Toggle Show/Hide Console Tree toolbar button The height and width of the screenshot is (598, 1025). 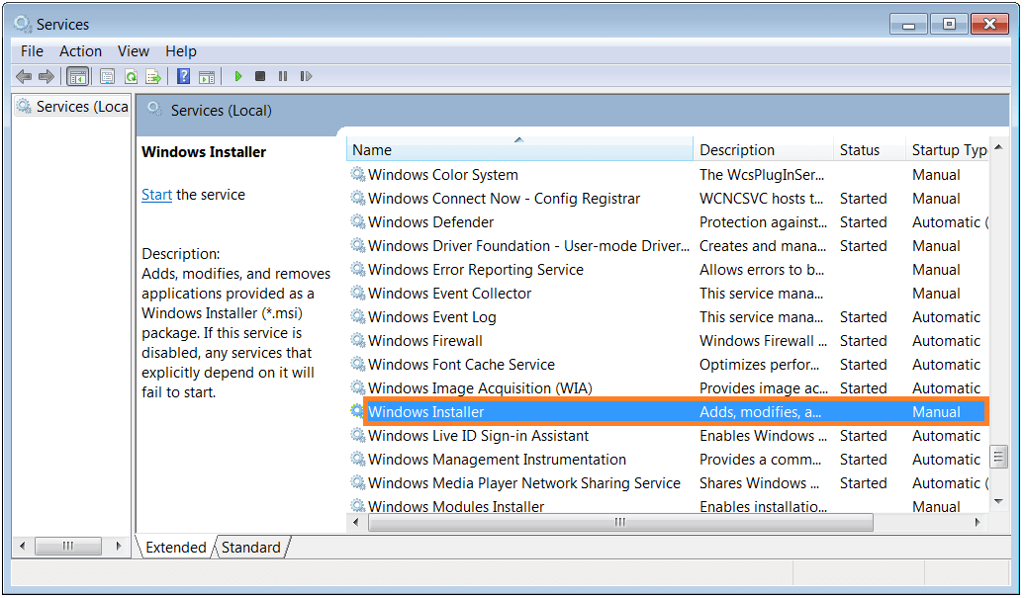[x=77, y=76]
